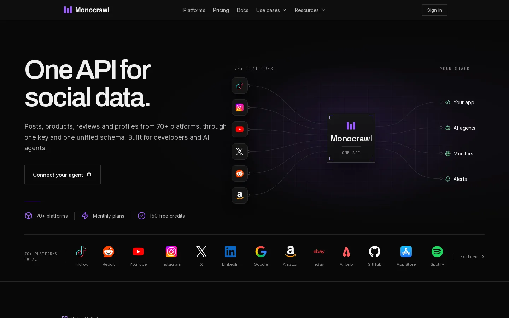
Task: Click the Connect your agent button
Action: click(x=63, y=175)
